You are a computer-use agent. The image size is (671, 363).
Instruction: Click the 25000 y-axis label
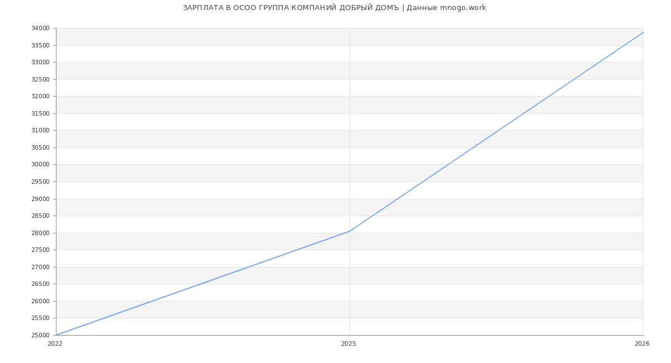point(40,335)
